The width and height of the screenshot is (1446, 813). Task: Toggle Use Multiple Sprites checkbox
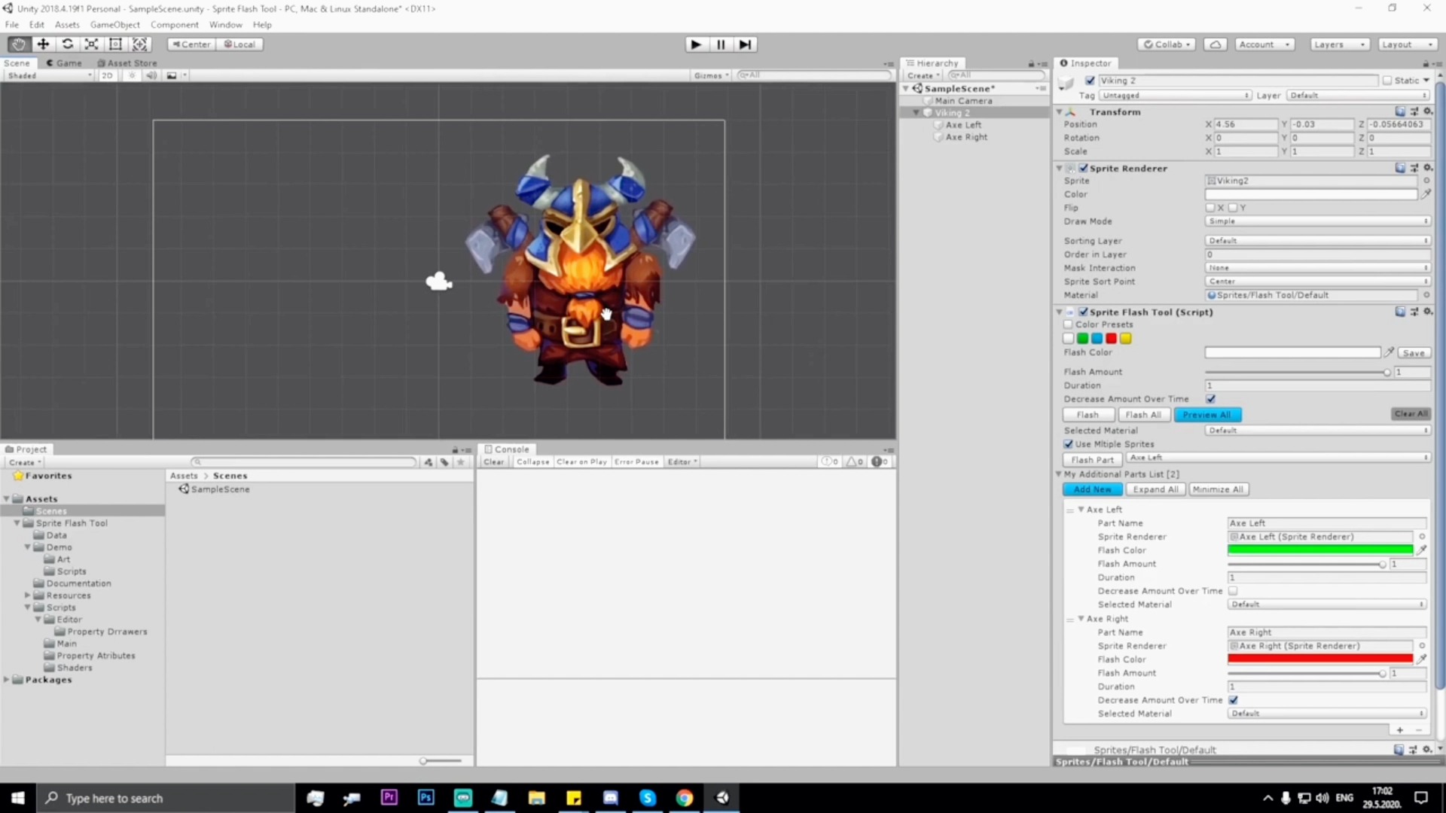click(1068, 444)
